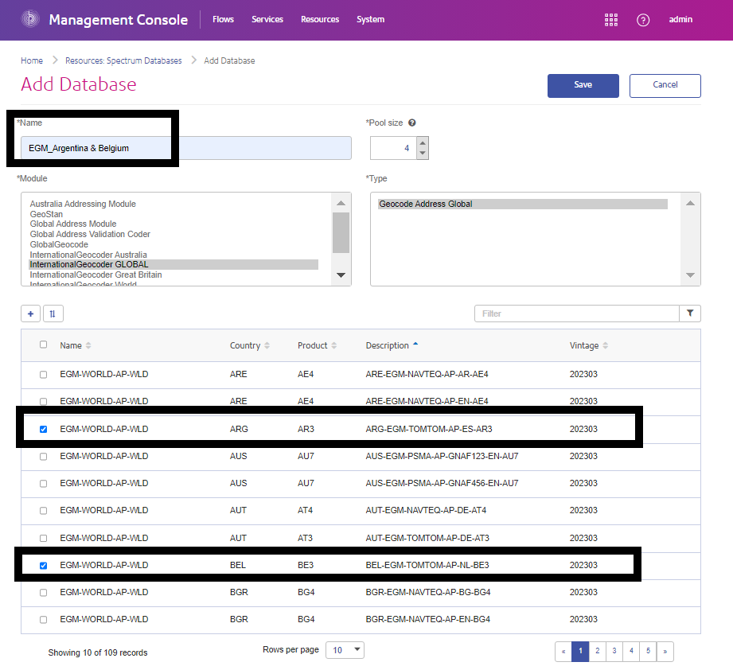Toggle the select-all header checkbox
Viewport: 733px width, 666px height.
click(x=44, y=345)
